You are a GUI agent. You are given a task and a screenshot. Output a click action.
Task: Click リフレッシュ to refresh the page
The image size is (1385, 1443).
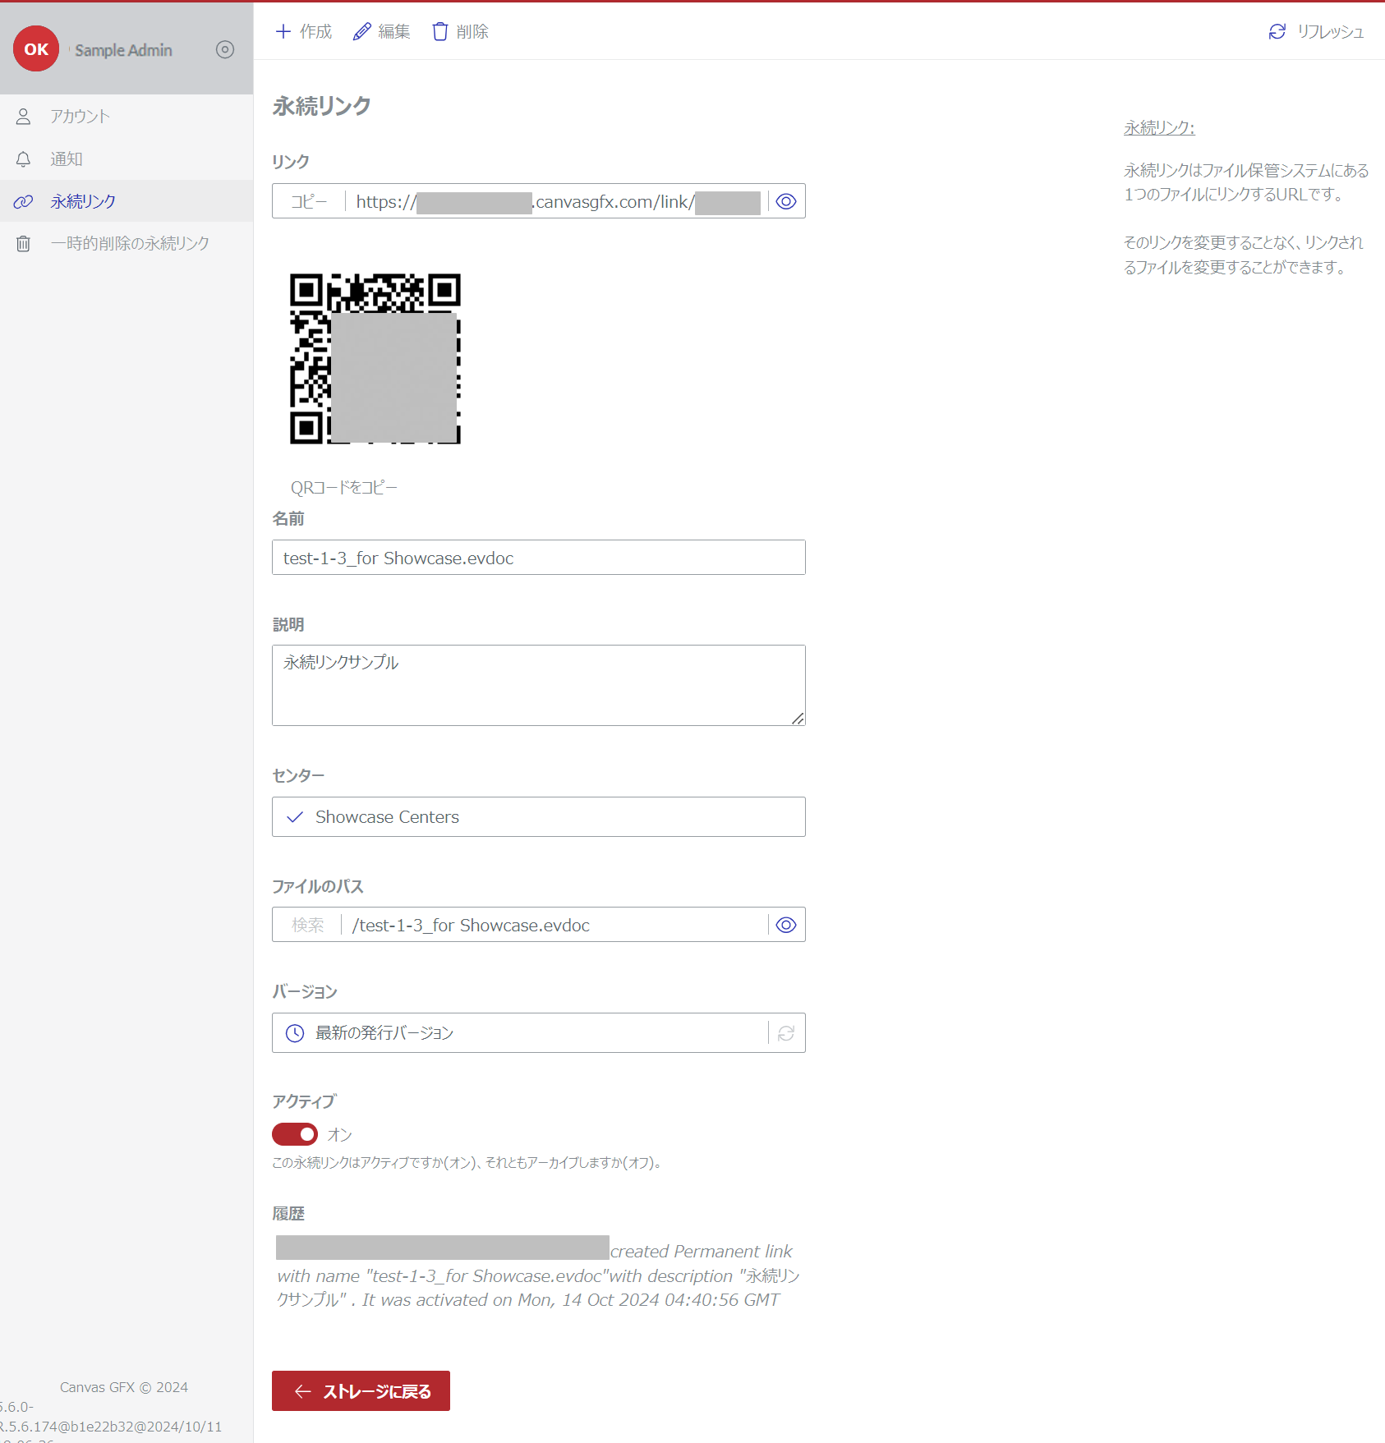point(1316,31)
